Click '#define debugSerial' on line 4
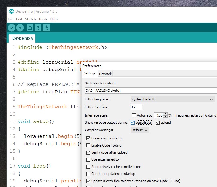The width and height of the screenshot is (217, 187). (47, 70)
